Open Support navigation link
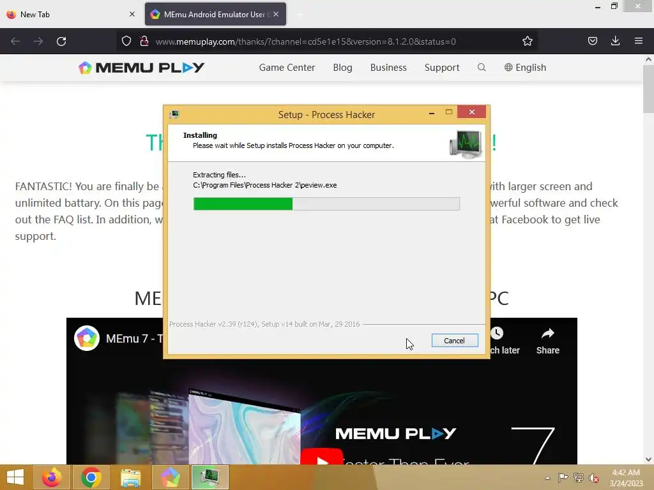The height and width of the screenshot is (490, 654). tap(442, 68)
